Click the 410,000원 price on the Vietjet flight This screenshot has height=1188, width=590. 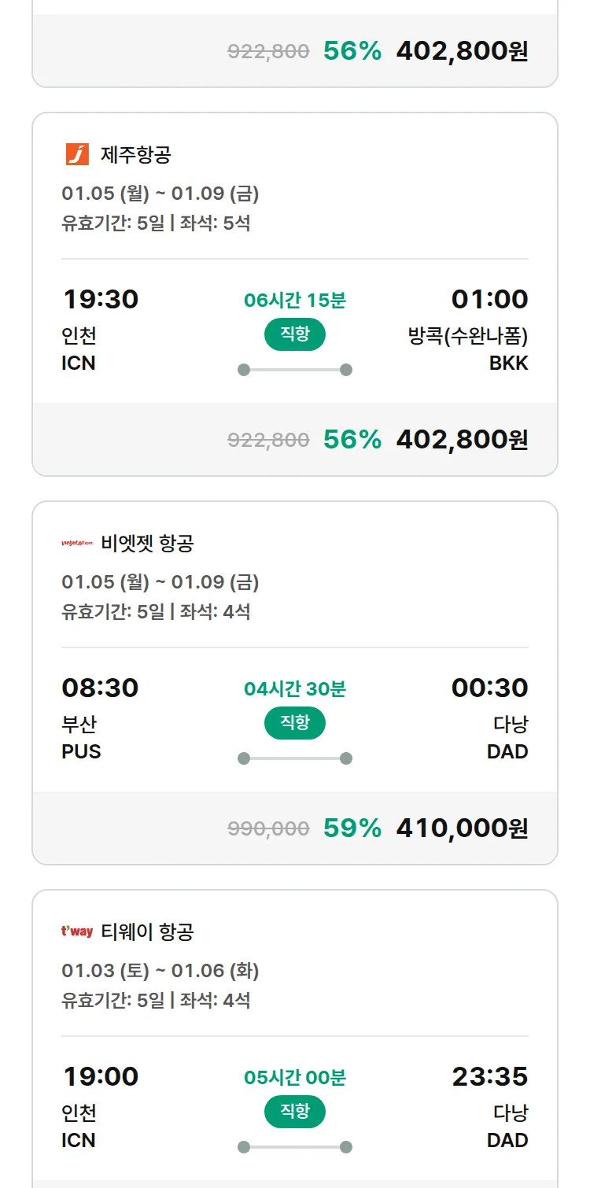click(462, 828)
